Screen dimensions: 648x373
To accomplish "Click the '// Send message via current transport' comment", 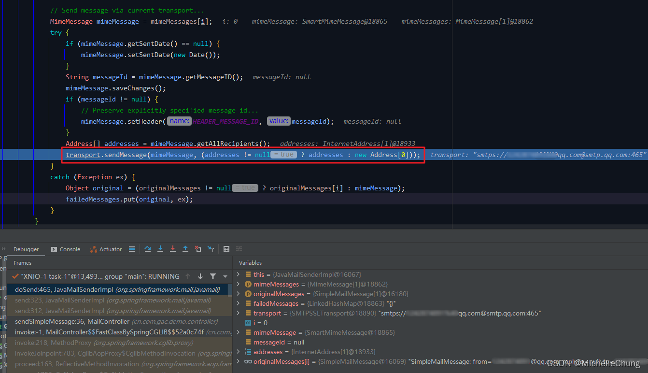I will [x=127, y=10].
